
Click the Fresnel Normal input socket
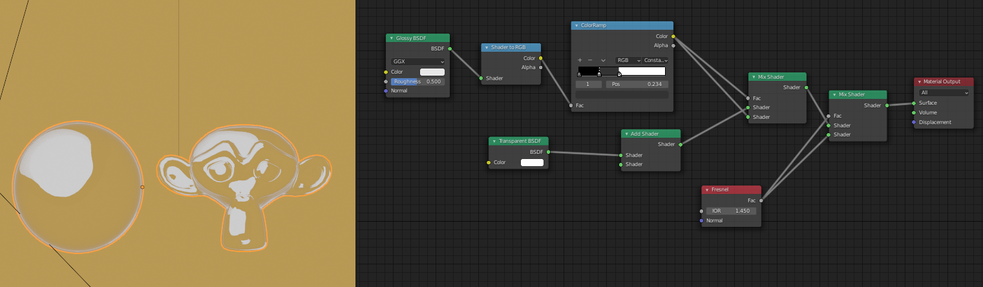click(701, 220)
